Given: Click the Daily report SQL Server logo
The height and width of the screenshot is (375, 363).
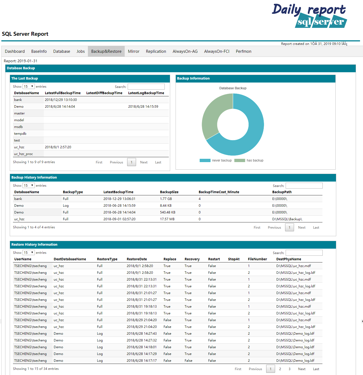Looking at the screenshot, I should tap(309, 16).
